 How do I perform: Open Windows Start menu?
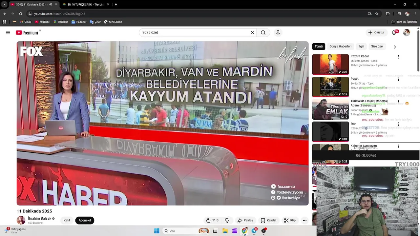[x=157, y=231]
